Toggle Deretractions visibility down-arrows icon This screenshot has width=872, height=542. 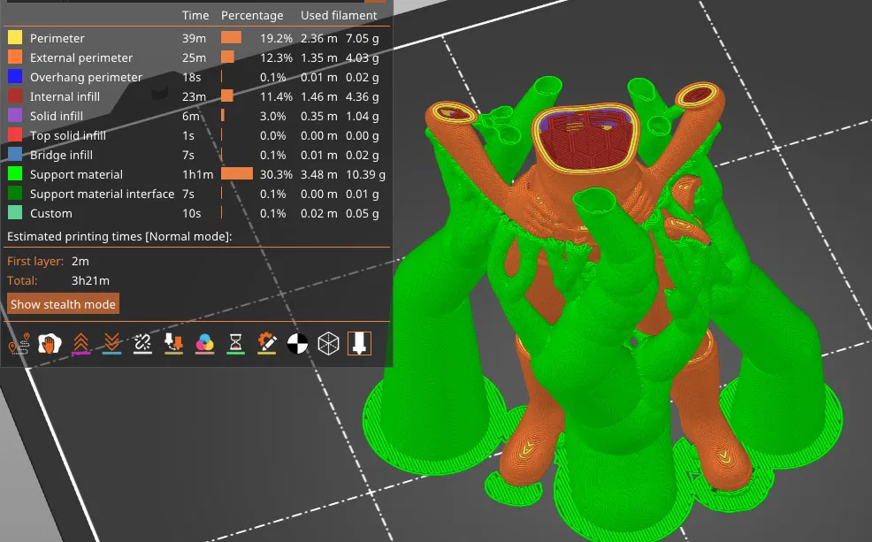111,344
